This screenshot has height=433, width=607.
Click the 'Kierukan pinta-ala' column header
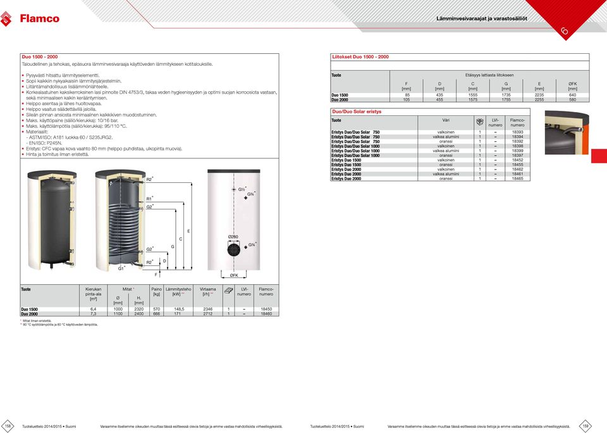pos(94,294)
